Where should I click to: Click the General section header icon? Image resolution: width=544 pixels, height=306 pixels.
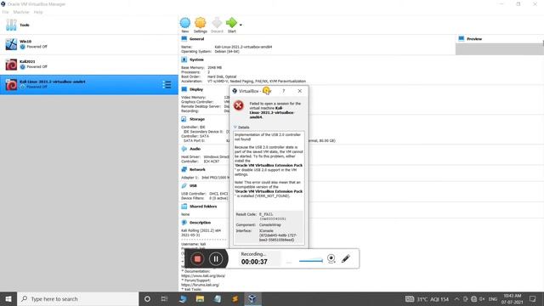(184, 38)
